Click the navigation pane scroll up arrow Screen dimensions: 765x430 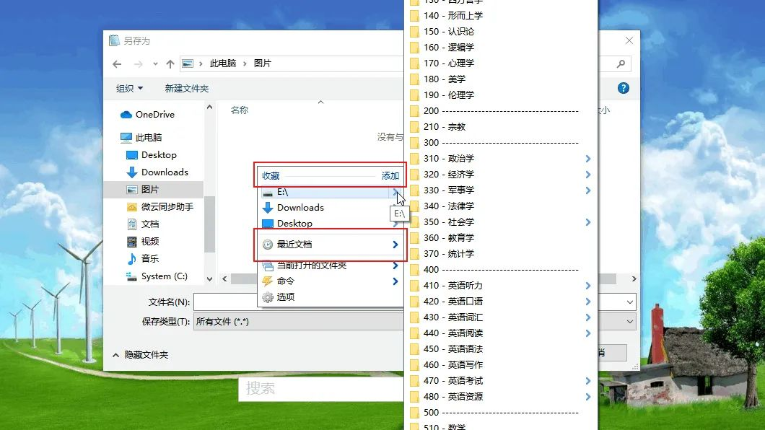point(209,107)
